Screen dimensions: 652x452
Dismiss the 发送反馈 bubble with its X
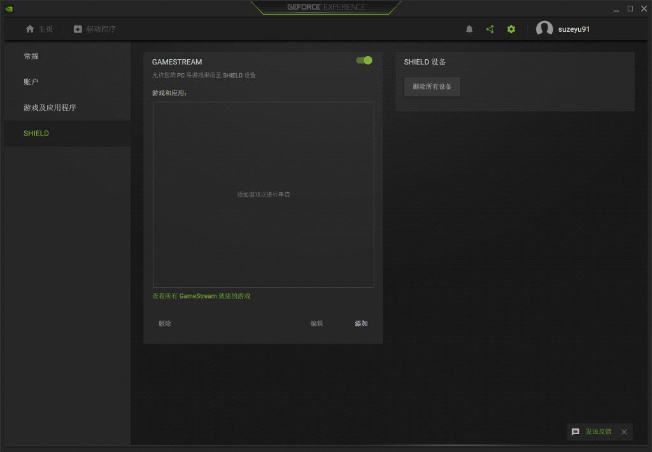[623, 432]
